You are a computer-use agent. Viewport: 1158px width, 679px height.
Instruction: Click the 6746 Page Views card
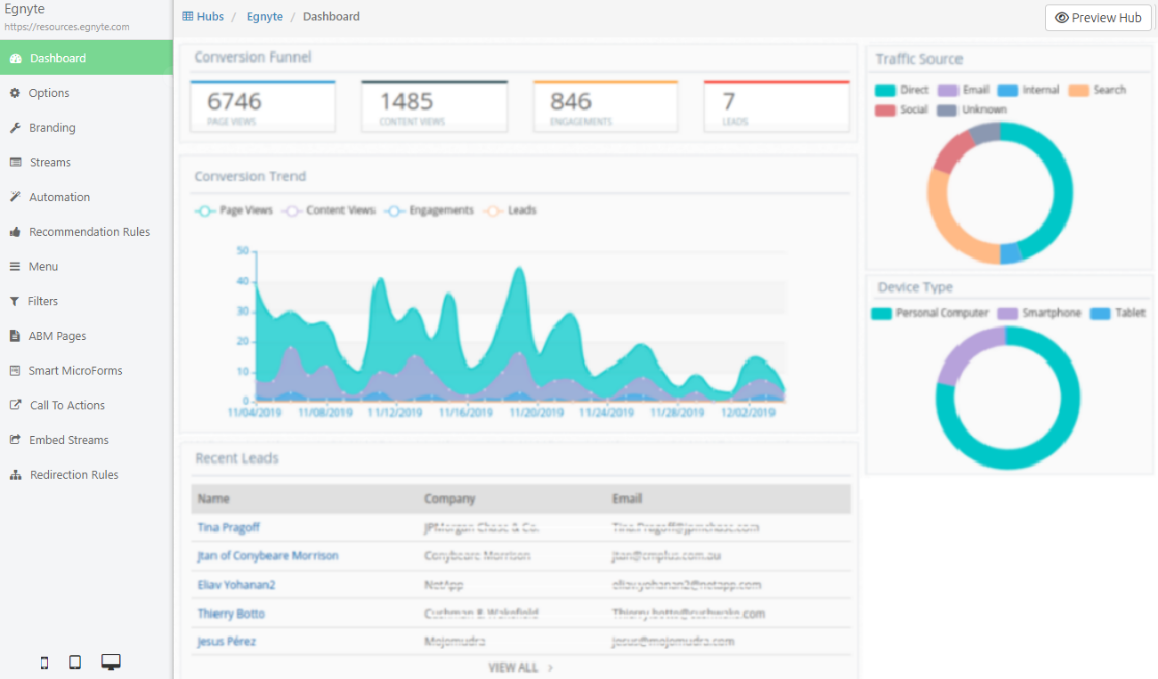tap(263, 107)
